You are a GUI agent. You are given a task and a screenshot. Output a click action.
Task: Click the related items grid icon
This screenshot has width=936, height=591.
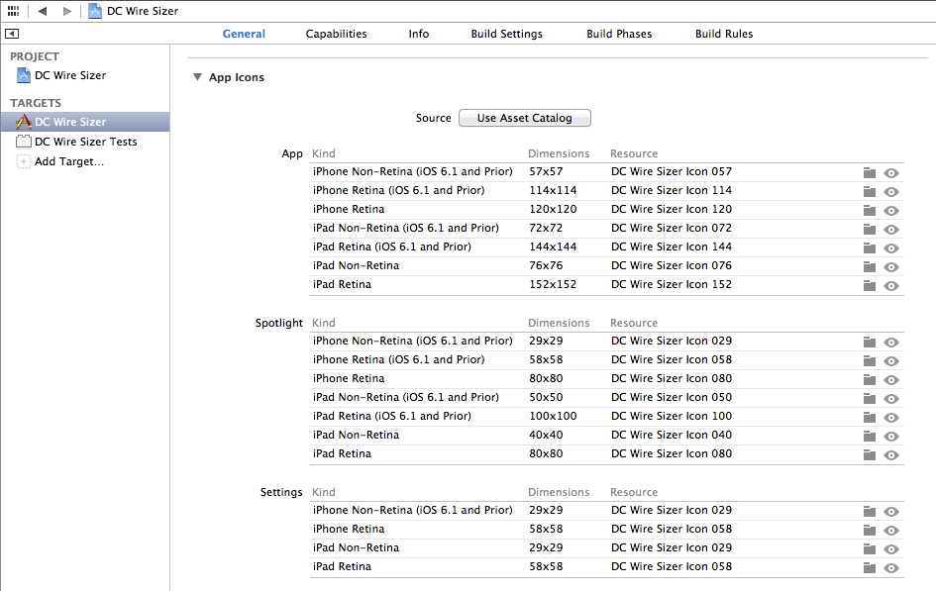(13, 11)
